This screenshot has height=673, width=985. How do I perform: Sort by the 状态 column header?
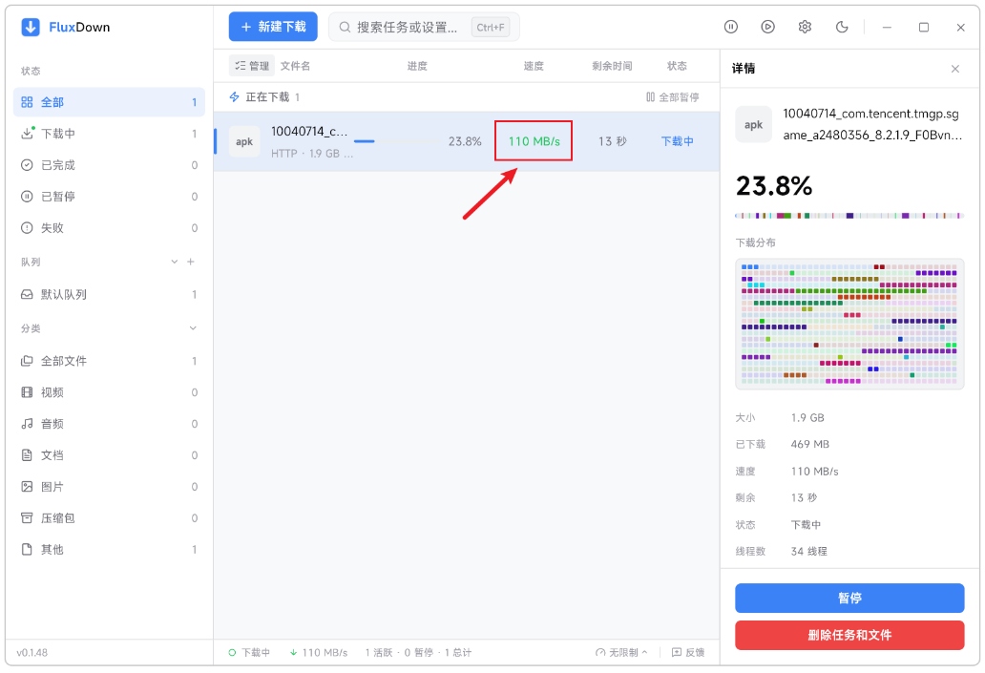coord(678,66)
